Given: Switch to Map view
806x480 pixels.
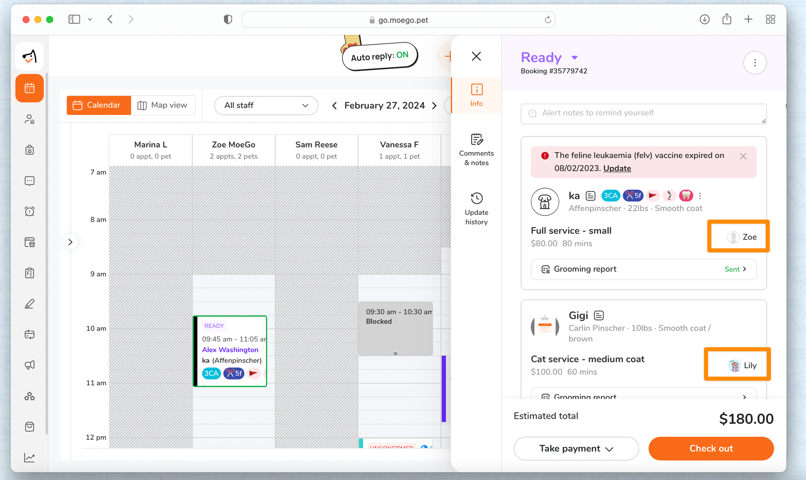Looking at the screenshot, I should coord(163,105).
